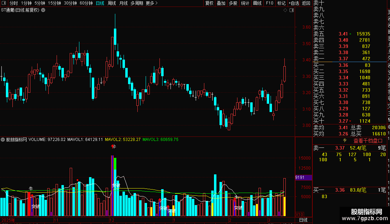Click the 买十 price 3.27

[343, 121]
